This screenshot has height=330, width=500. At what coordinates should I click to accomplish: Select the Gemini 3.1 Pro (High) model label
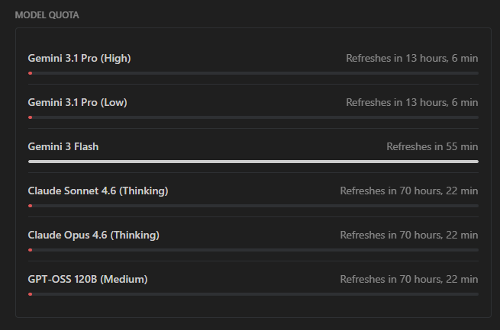(79, 58)
